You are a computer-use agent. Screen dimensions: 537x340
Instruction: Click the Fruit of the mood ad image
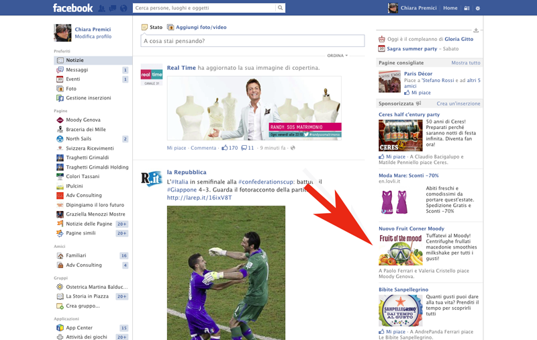click(x=400, y=249)
